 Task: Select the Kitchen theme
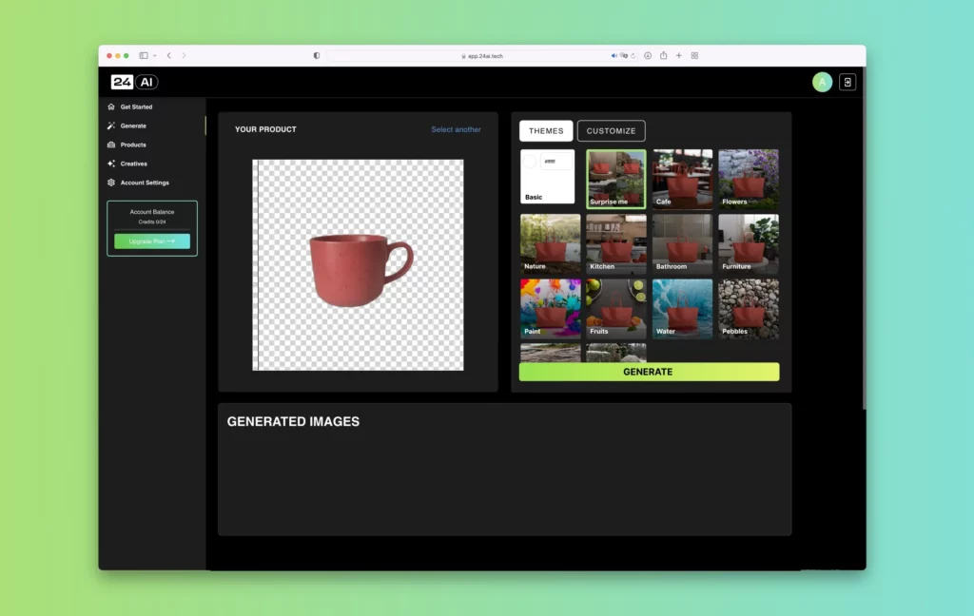(615, 243)
